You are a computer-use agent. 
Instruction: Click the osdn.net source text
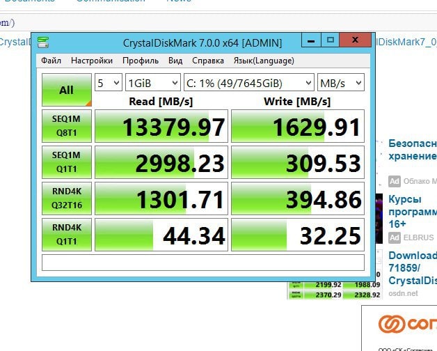(403, 293)
